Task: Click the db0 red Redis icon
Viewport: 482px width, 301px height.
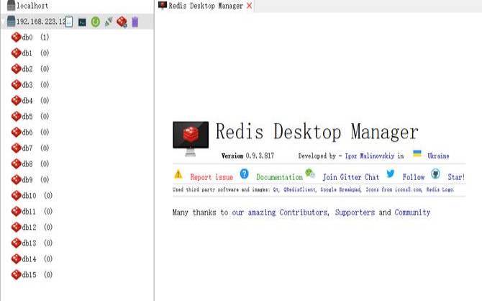Action: coord(16,37)
